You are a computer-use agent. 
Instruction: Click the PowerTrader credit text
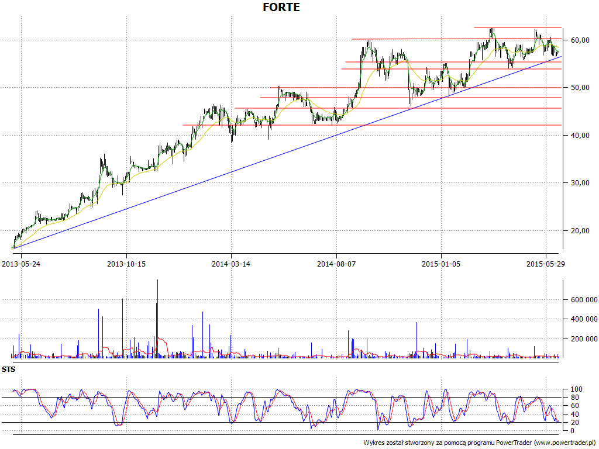coord(480,443)
